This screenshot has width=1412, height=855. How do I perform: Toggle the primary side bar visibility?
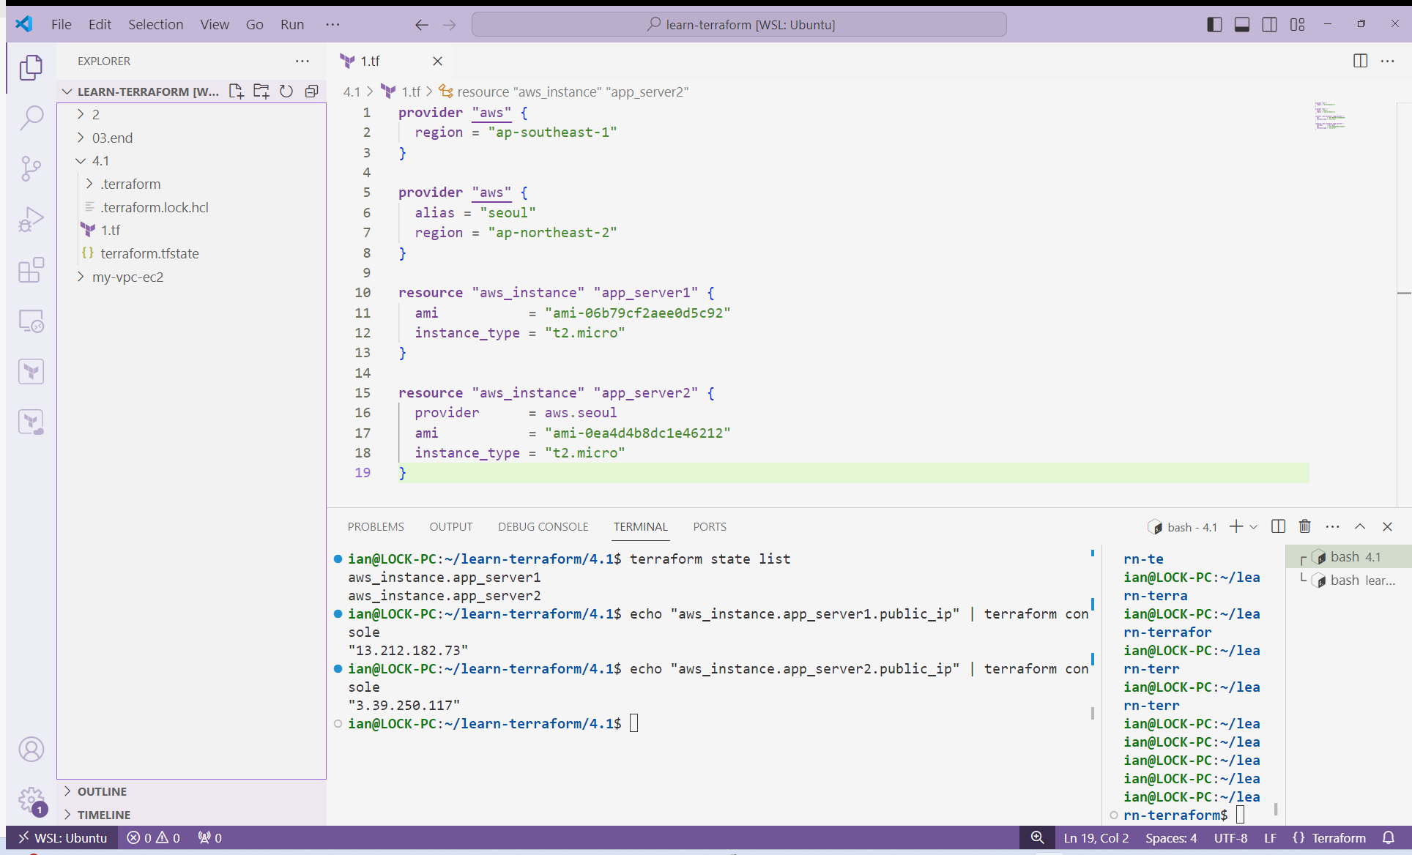click(1214, 24)
